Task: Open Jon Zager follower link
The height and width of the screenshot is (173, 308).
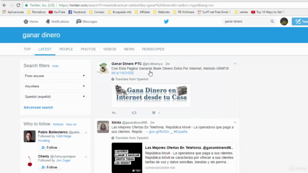Action: pyautogui.click(x=63, y=161)
